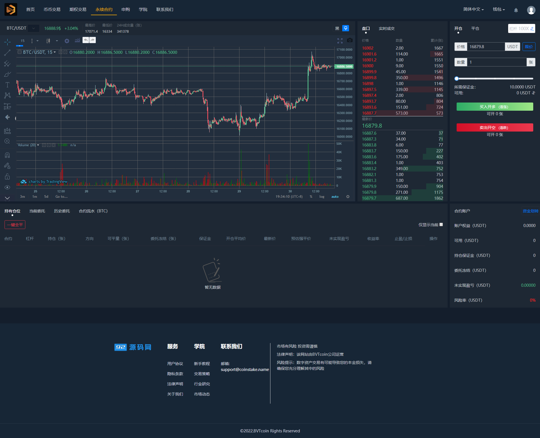Check the 仅显示当前 checkbox
Screen dimensions: 540x438
[x=441, y=224]
